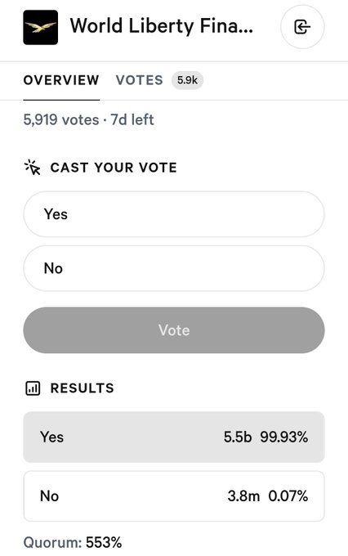Click the Cast Your Vote heading

pyautogui.click(x=114, y=168)
